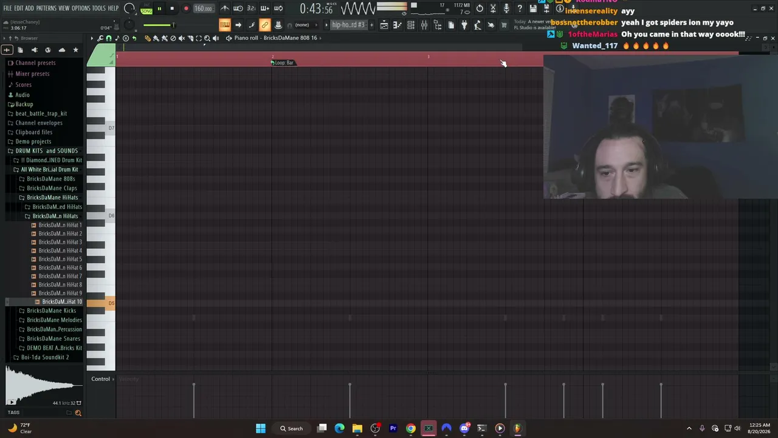Open the hip-ho..rd #3 pattern selector
The image size is (778, 438).
pyautogui.click(x=348, y=25)
